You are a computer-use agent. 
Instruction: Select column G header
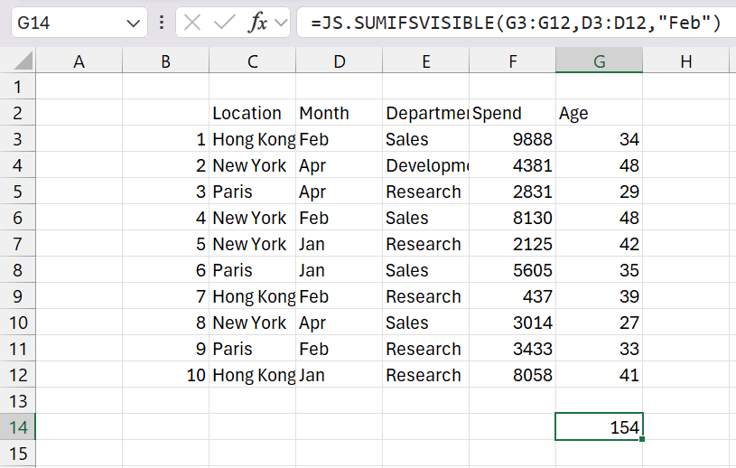(x=599, y=61)
